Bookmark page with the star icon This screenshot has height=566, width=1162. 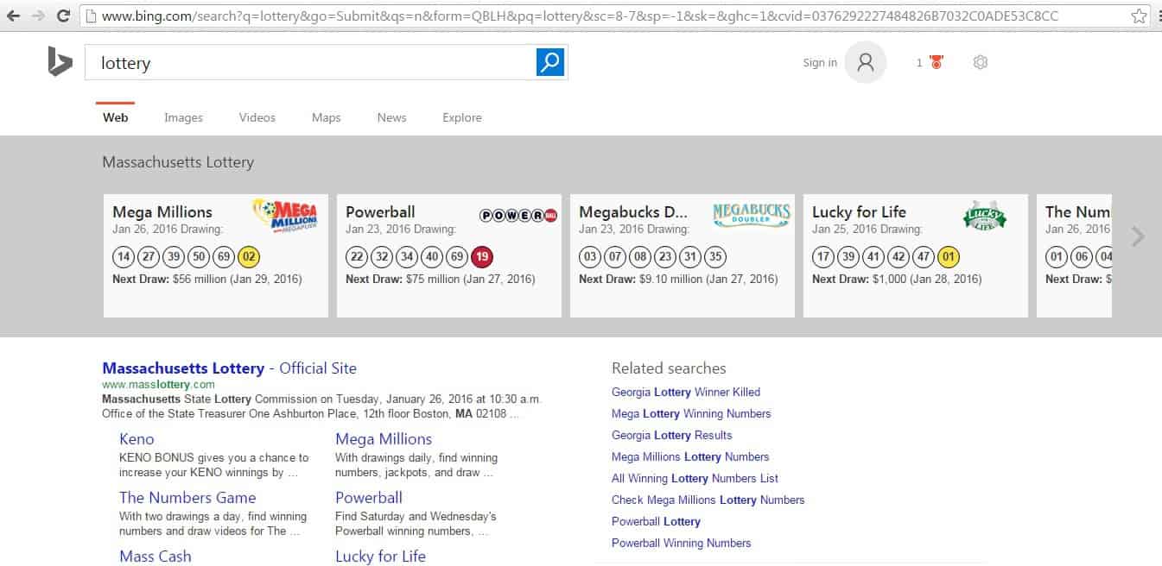tap(1140, 16)
